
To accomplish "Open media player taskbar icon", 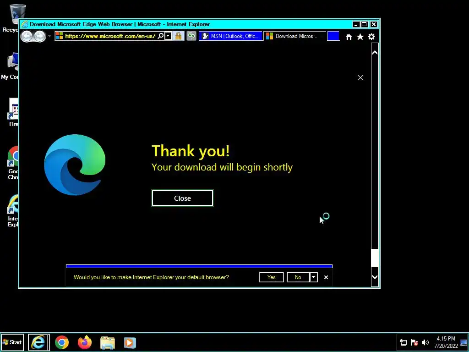I will point(130,343).
